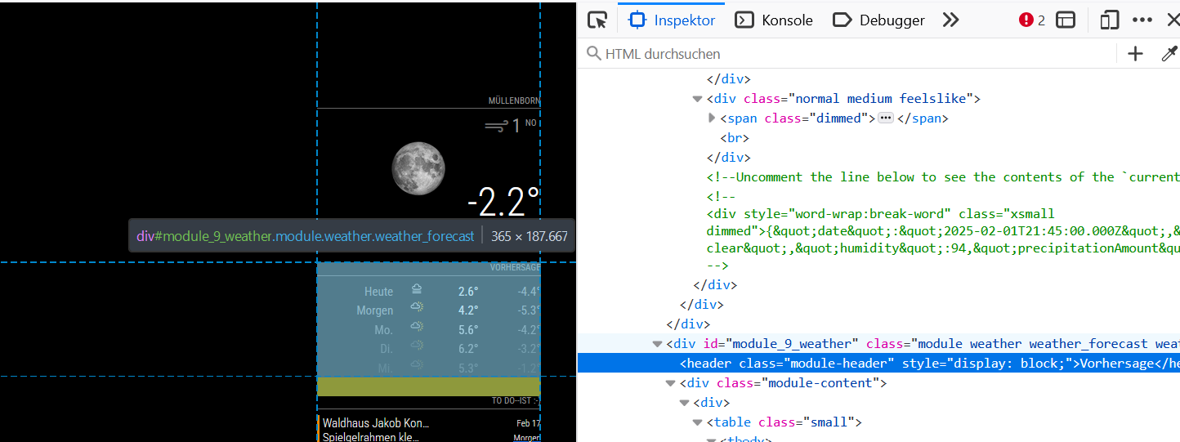Open the devtools three-dots options menu
This screenshot has width=1180, height=442.
click(x=1142, y=20)
